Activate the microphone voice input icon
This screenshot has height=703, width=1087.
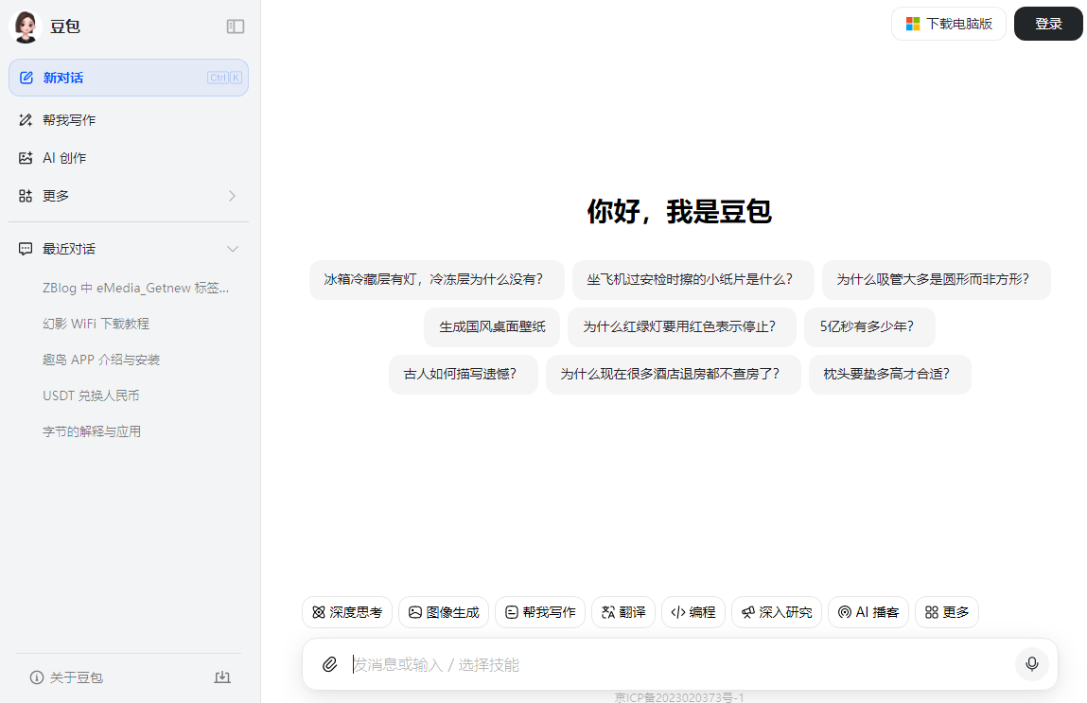click(x=1032, y=664)
